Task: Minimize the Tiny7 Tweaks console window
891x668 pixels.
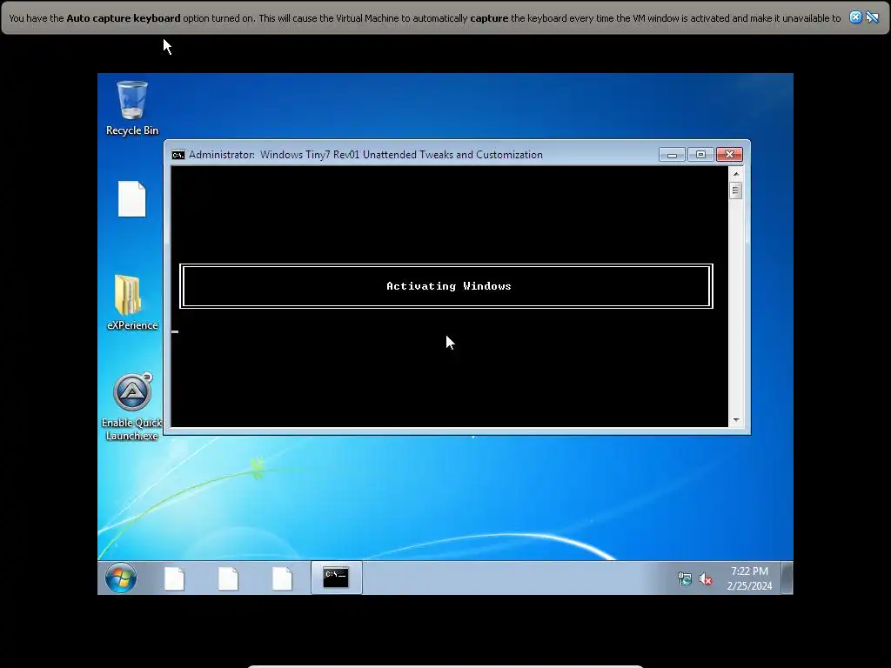Action: point(673,155)
